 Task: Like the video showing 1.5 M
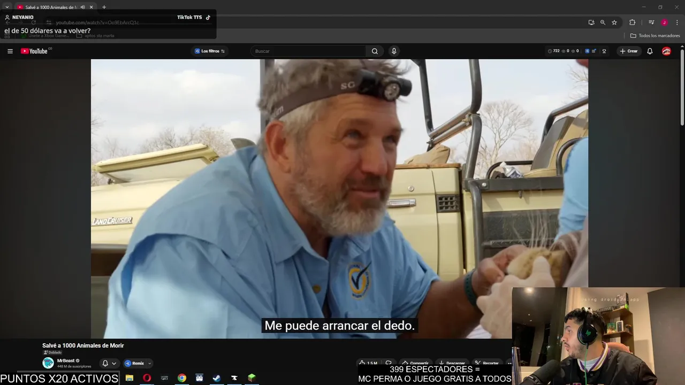(x=368, y=363)
